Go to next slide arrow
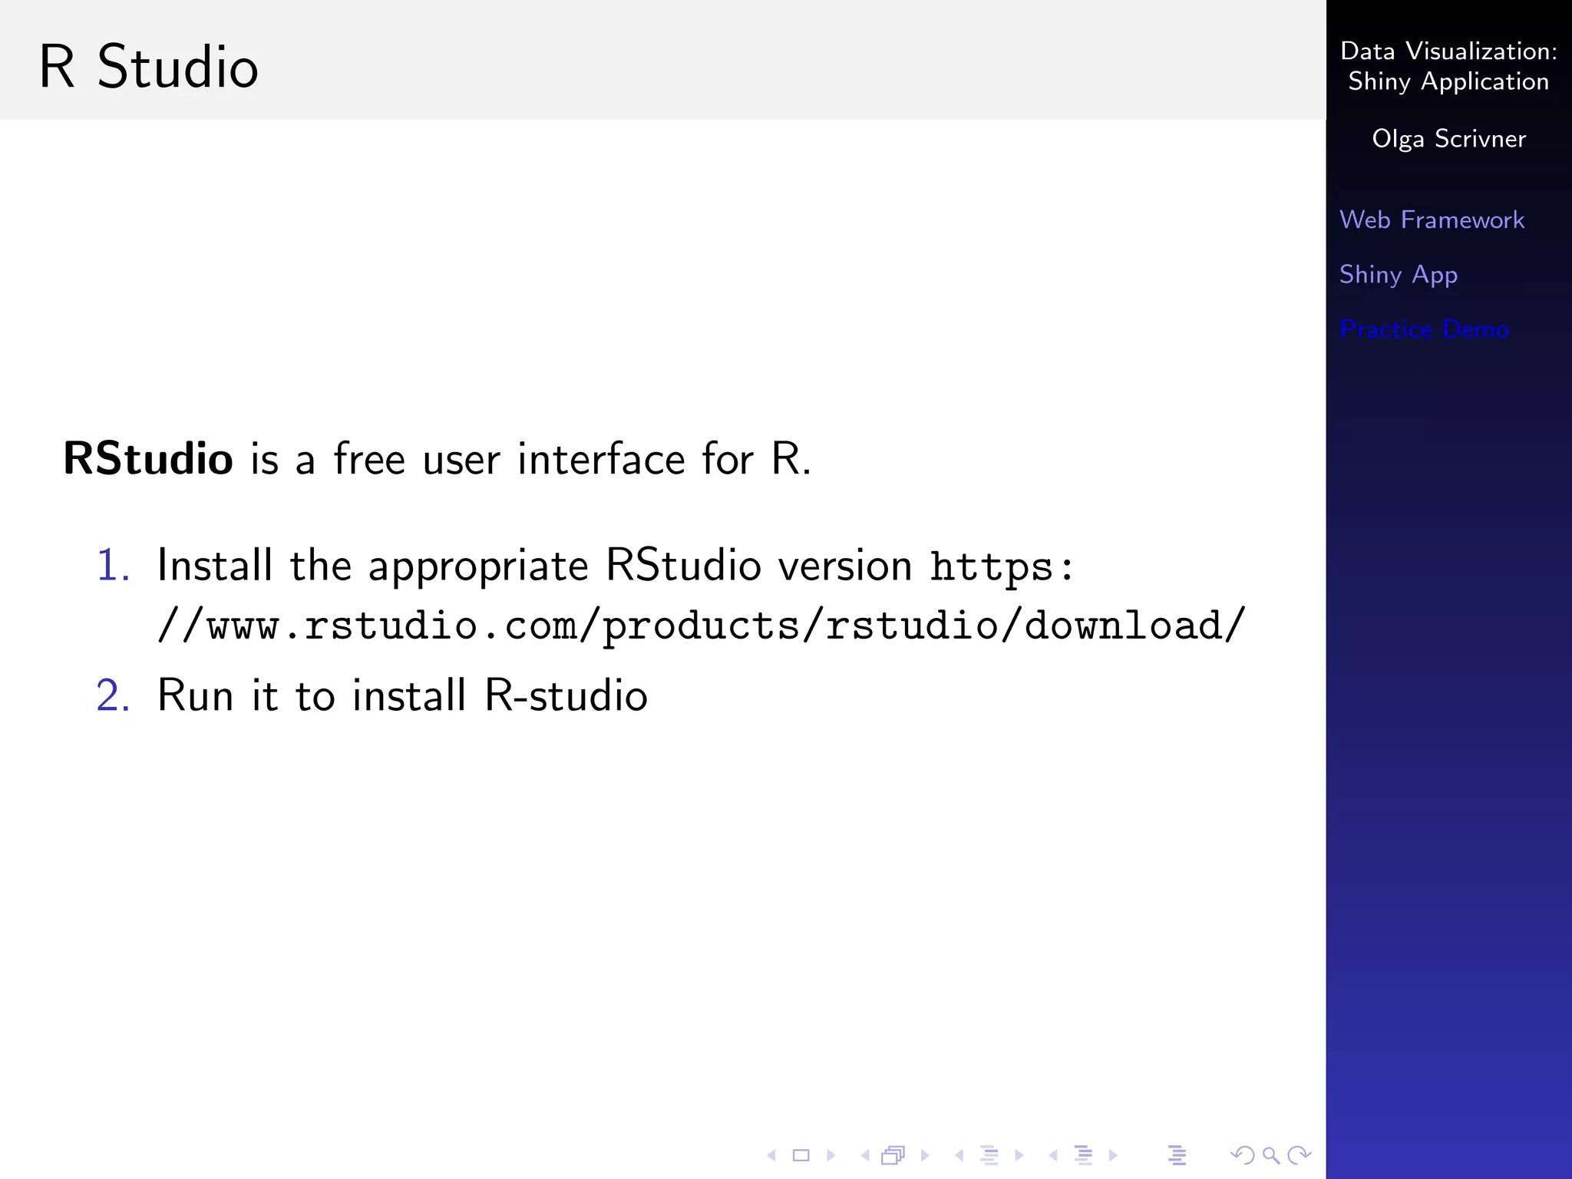 (831, 1154)
